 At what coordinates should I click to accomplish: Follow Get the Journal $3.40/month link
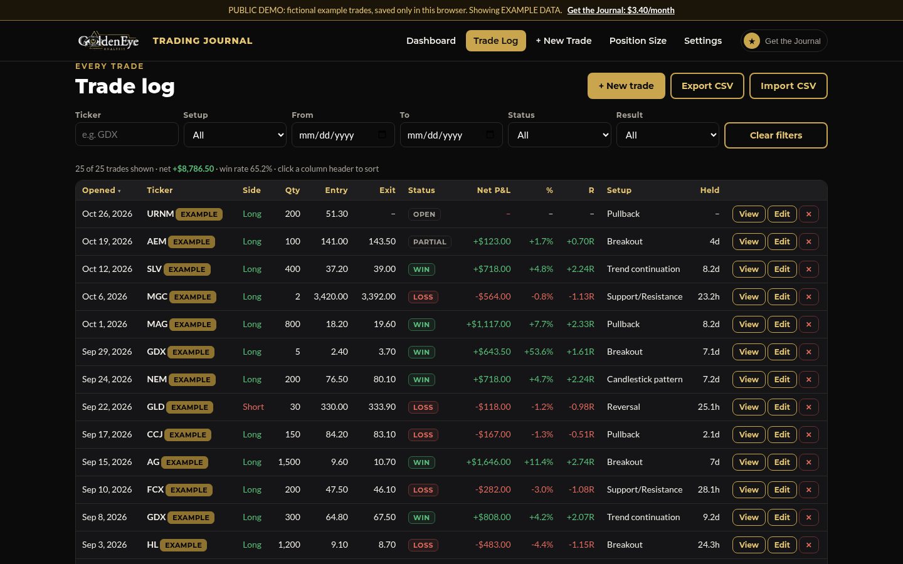pyautogui.click(x=621, y=10)
